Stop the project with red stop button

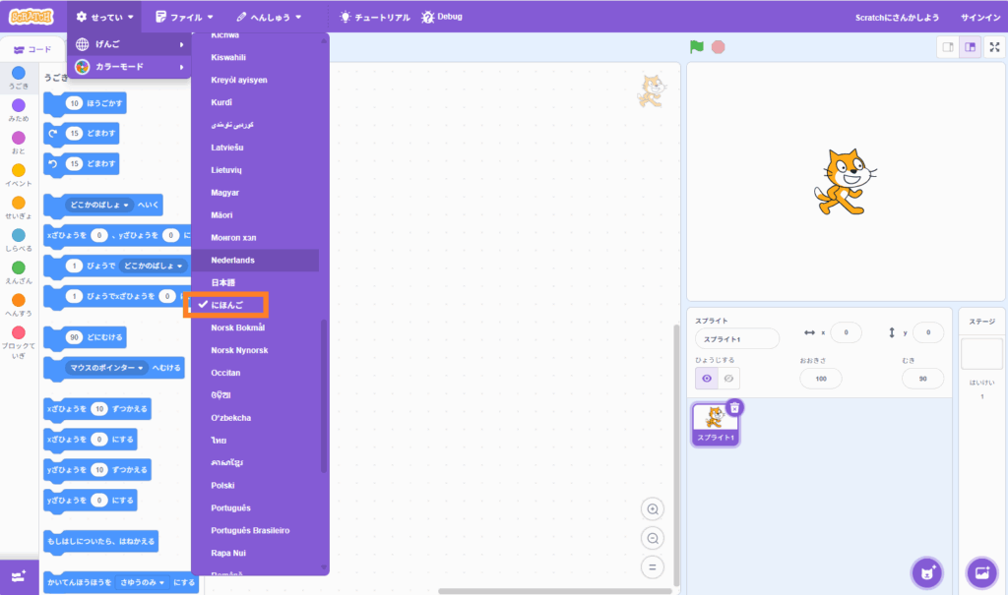(718, 47)
